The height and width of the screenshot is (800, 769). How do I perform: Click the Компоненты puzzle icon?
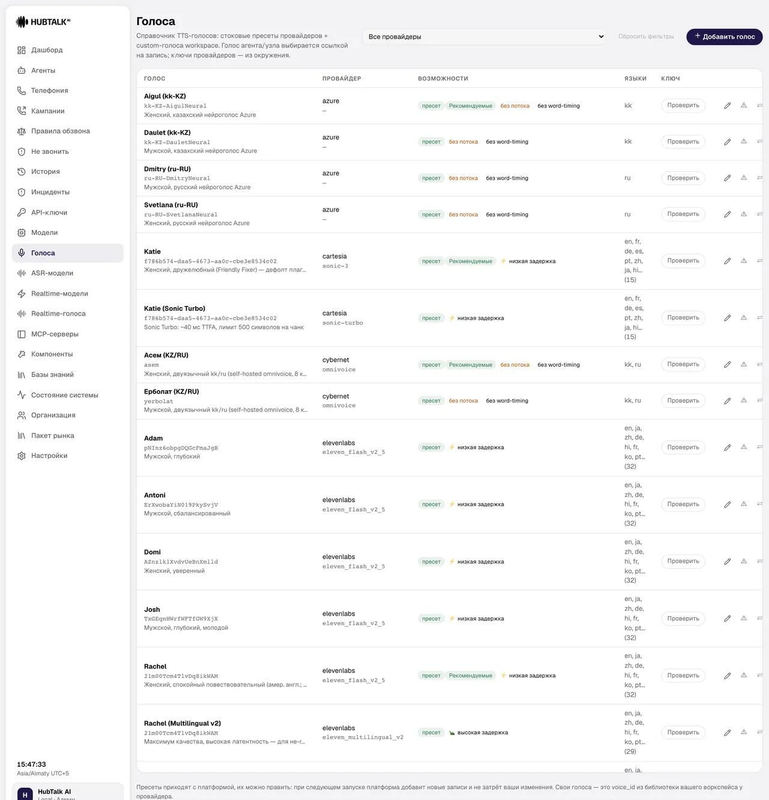(22, 355)
